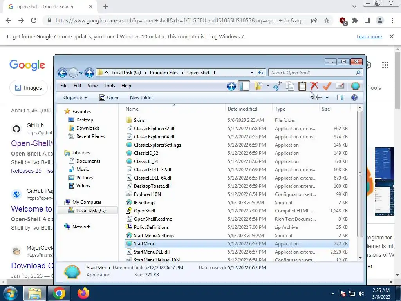Viewport: 401px width, 301px height.
Task: Open Classic Explorer settings shell icon
Action: pos(355,86)
